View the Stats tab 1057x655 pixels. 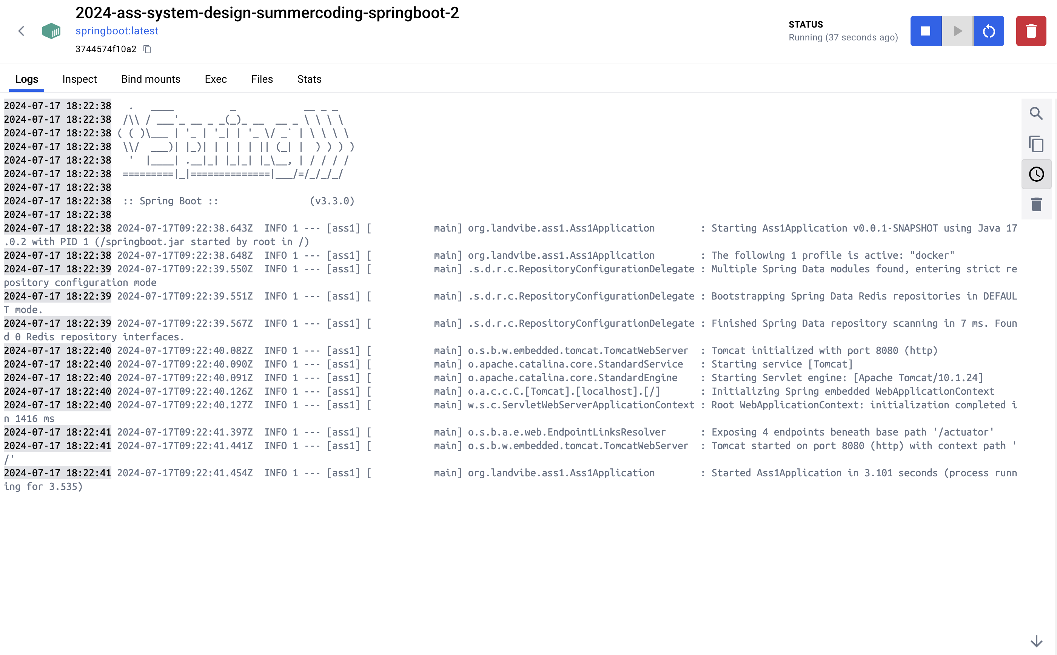(x=309, y=79)
